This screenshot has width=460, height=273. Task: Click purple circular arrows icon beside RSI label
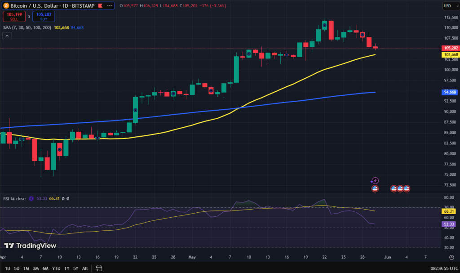point(31,199)
